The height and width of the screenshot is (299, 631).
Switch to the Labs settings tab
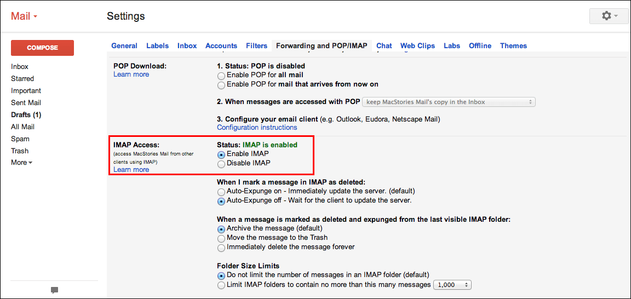[x=452, y=46]
